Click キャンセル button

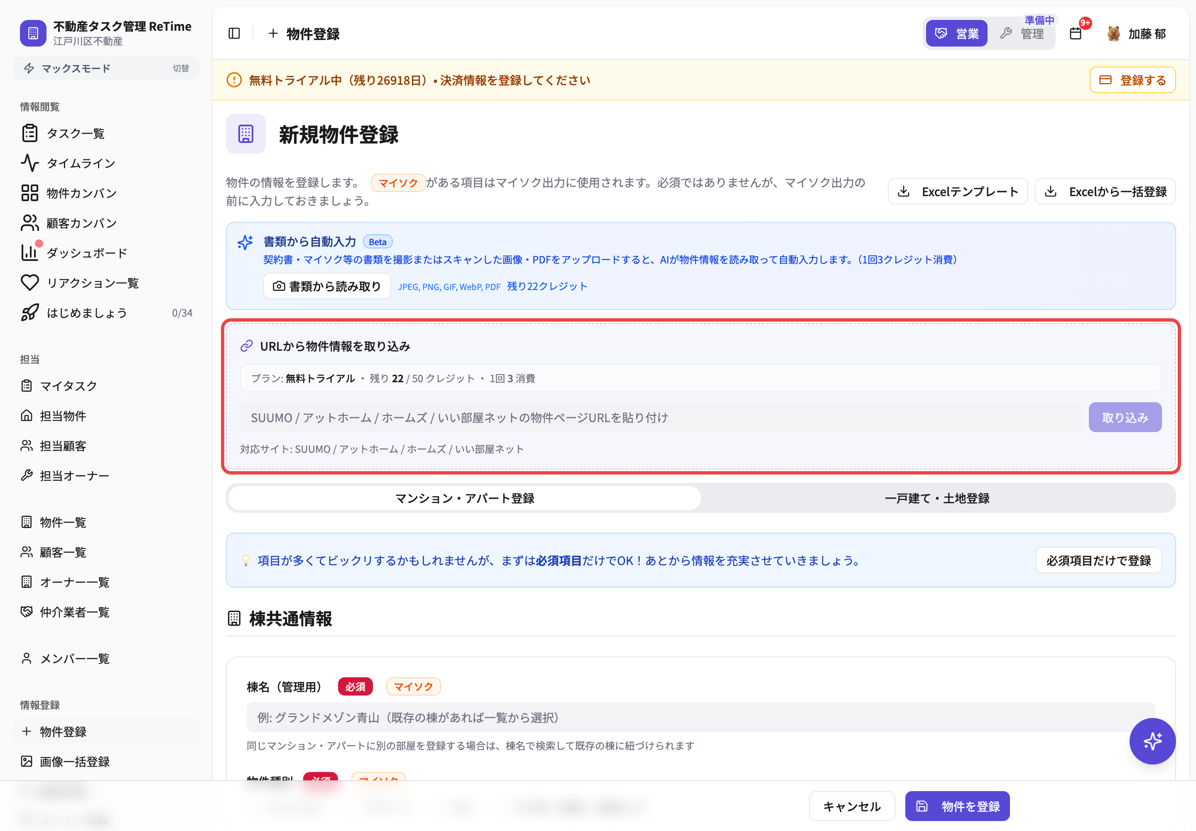tap(851, 806)
